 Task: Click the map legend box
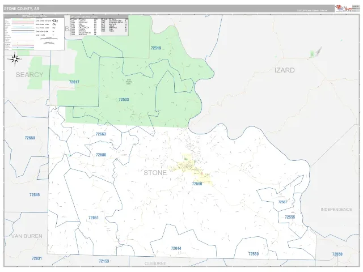pos(34,33)
